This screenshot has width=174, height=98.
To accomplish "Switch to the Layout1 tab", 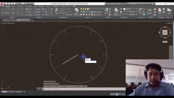I will point(11,92).
